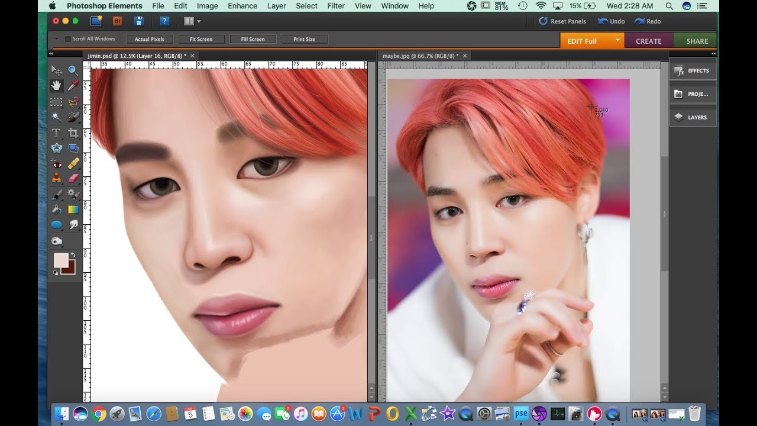Screen dimensions: 757x426
Task: Select the Eraser tool
Action: pos(73,178)
